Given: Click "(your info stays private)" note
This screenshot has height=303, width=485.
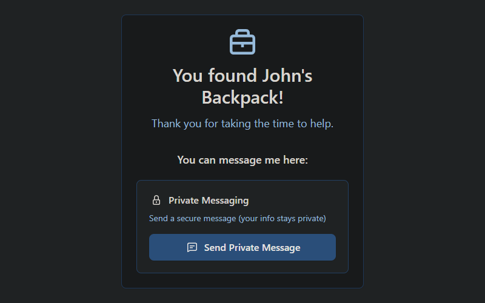Looking at the screenshot, I should coord(282,218).
